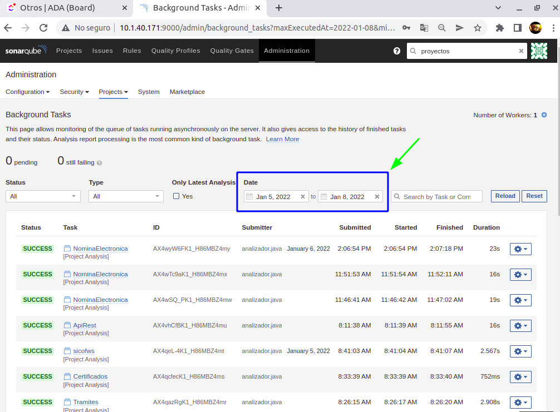560x412 pixels.
Task: Click the SonarQube logo
Action: tap(26, 51)
